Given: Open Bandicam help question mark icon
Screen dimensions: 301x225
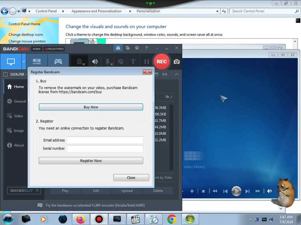Looking at the screenshot, I should click(146, 48).
